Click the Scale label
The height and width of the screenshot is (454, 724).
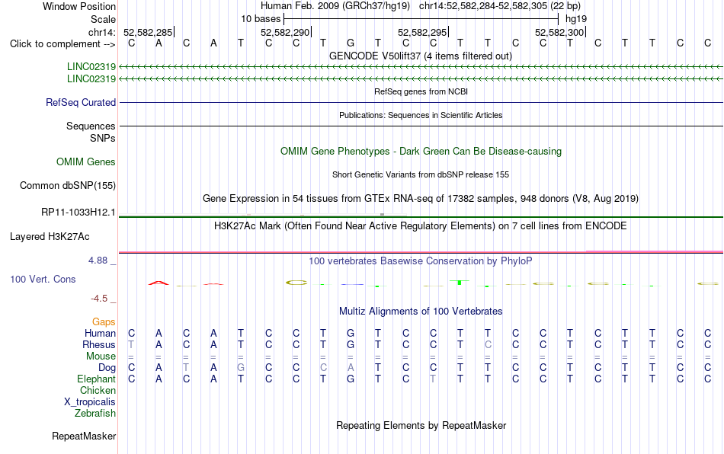coord(103,19)
